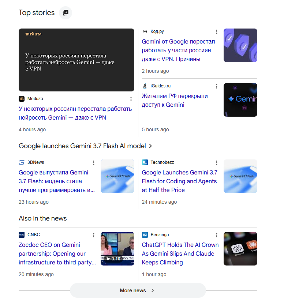Expand Google launches Gemini 3.7 Flash chevron
Image resolution: width=284 pixels, height=305 pixels.
[150, 146]
